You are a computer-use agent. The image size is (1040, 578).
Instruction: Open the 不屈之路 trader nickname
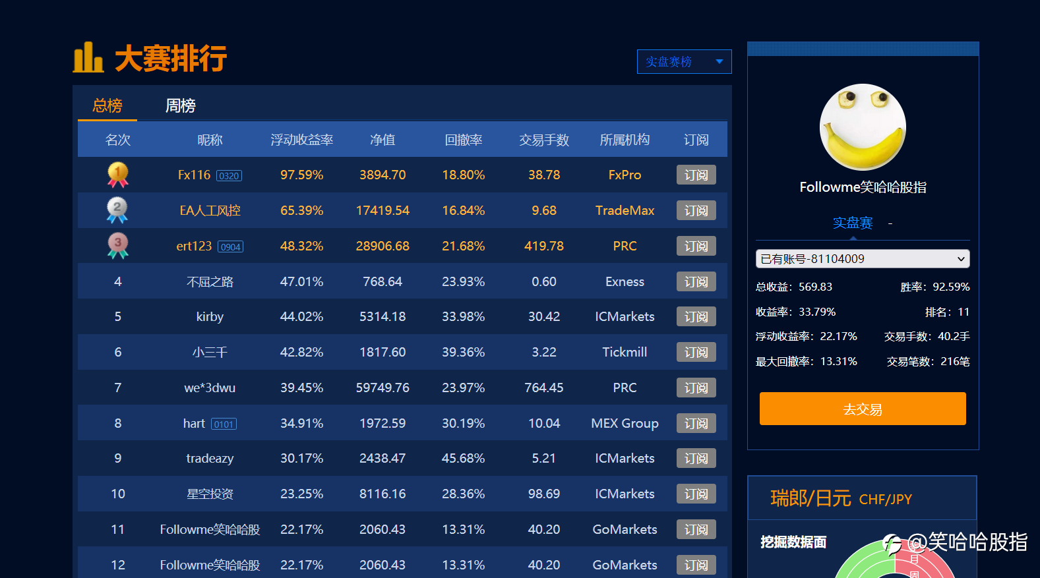tap(210, 281)
